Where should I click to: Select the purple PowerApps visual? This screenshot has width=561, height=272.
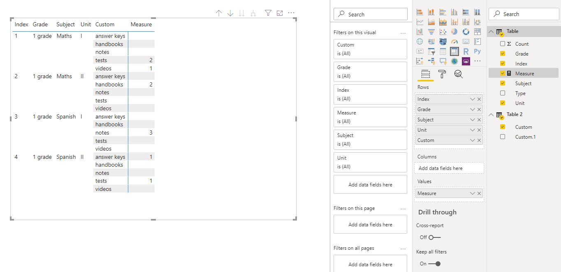tap(466, 61)
